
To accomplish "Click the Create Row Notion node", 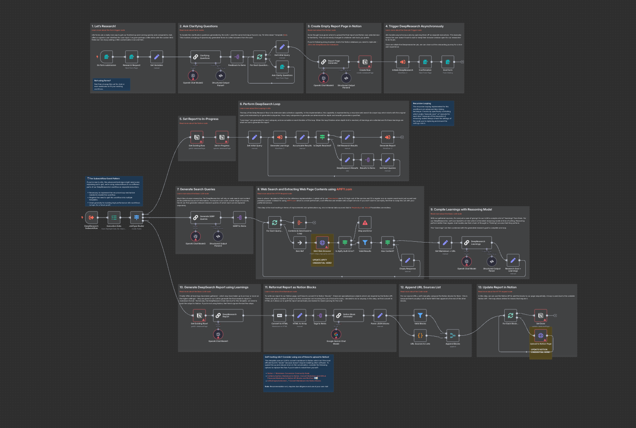I will 365,62.
